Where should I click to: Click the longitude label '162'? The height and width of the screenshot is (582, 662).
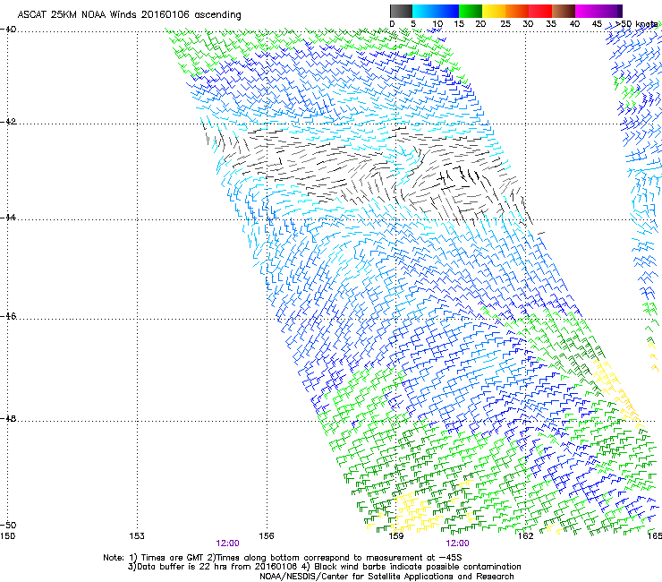point(525,536)
